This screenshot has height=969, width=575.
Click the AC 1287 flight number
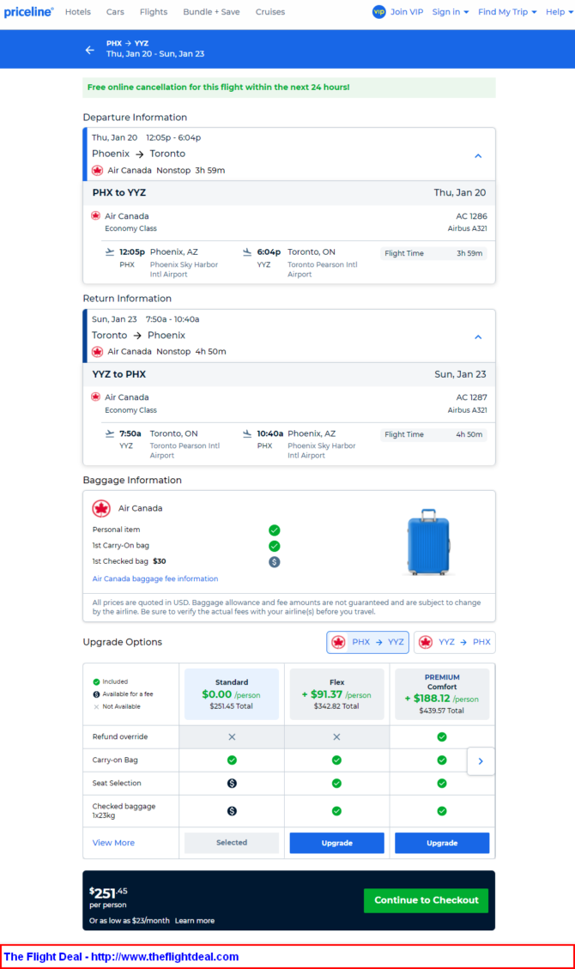[x=471, y=397]
